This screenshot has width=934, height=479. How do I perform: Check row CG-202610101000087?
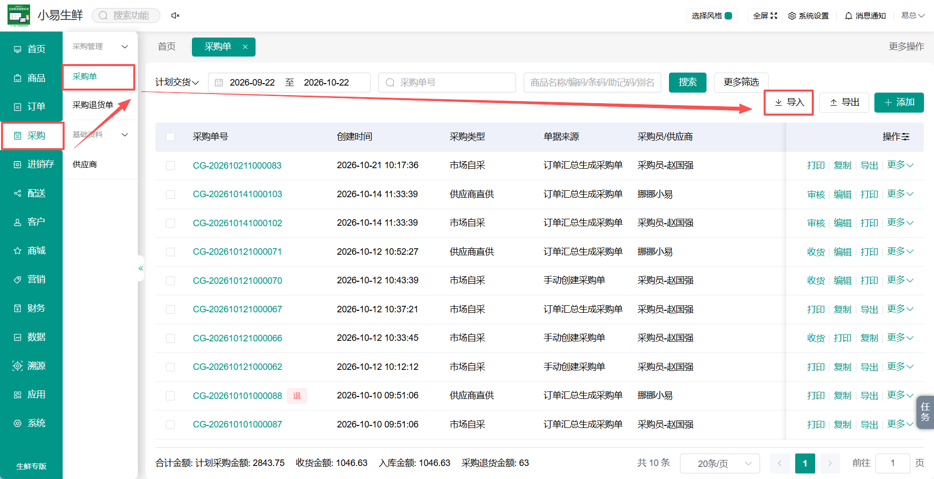170,424
